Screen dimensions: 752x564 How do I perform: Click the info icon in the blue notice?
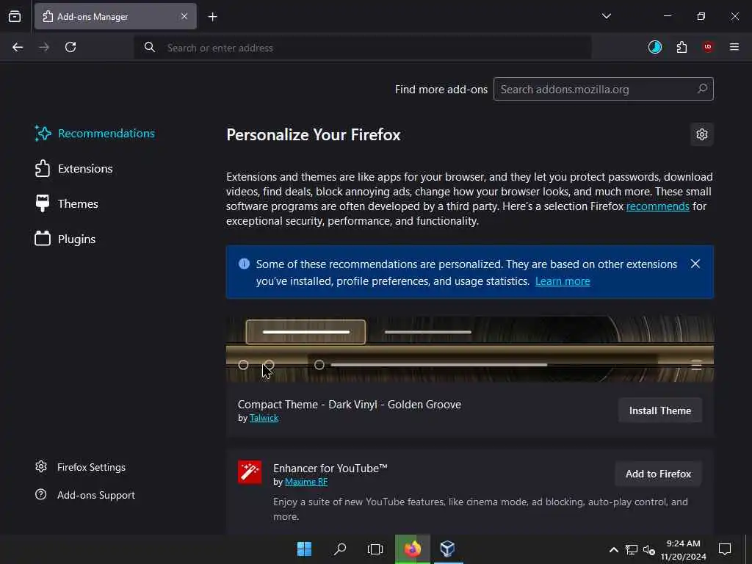point(244,264)
